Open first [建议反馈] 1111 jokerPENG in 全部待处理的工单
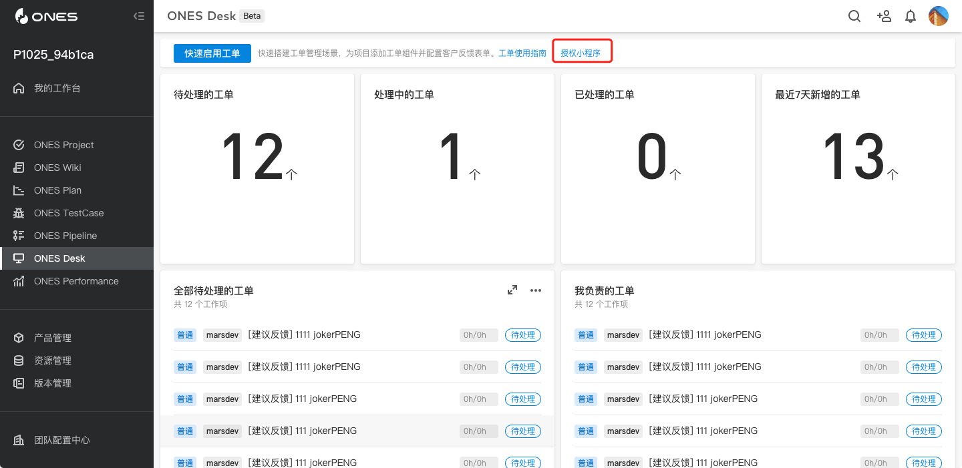 pos(304,334)
